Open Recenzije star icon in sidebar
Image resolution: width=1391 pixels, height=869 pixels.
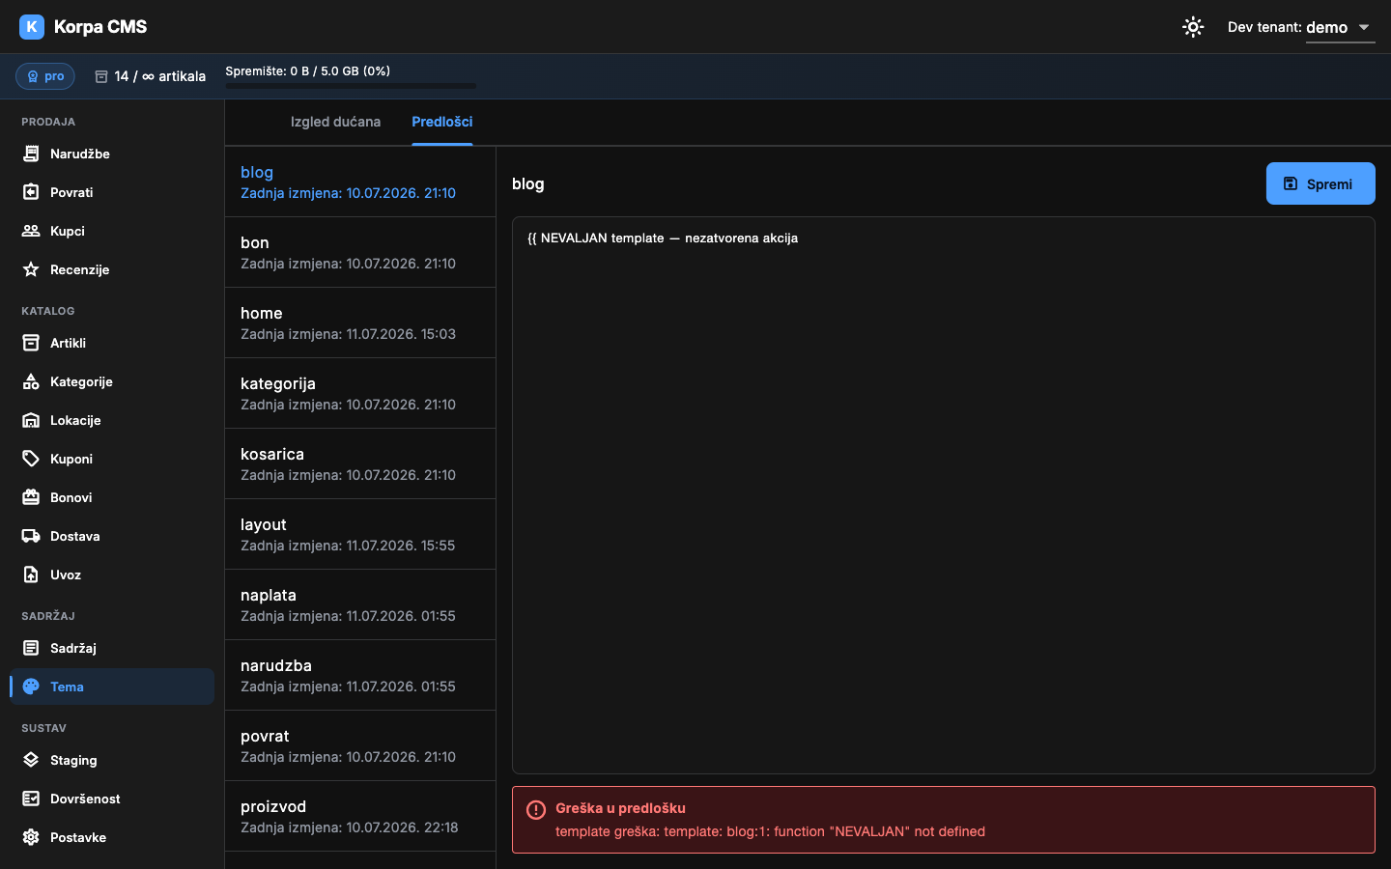coord(31,269)
